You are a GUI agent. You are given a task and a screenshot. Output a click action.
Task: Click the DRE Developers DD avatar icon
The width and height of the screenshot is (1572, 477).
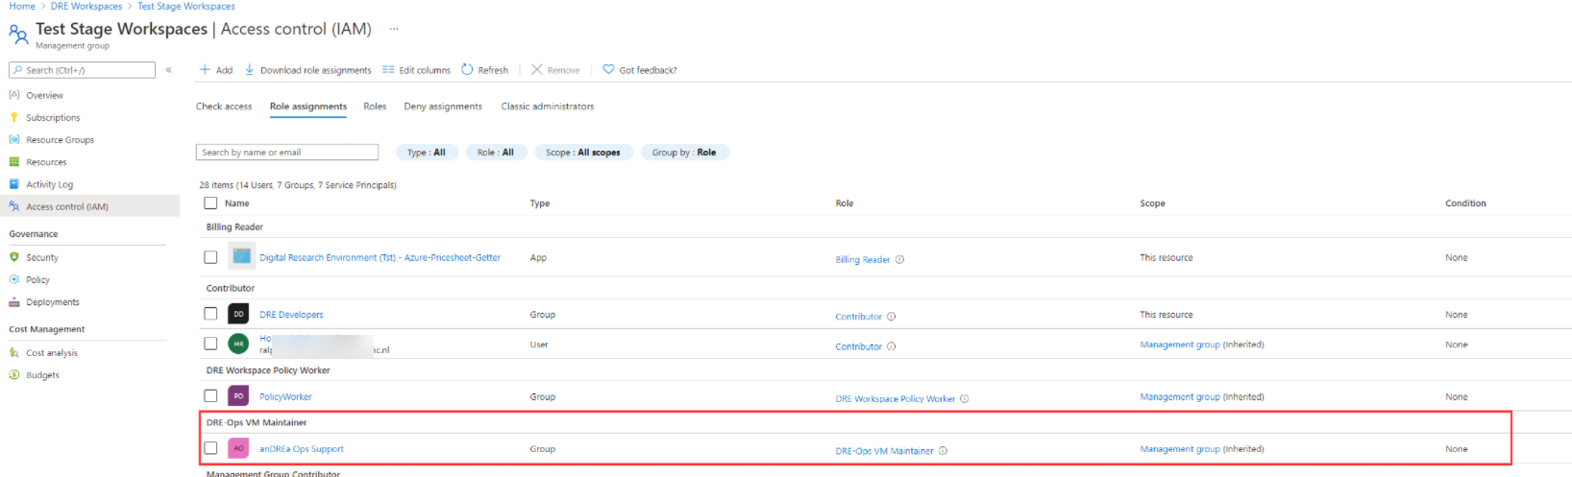pos(238,315)
